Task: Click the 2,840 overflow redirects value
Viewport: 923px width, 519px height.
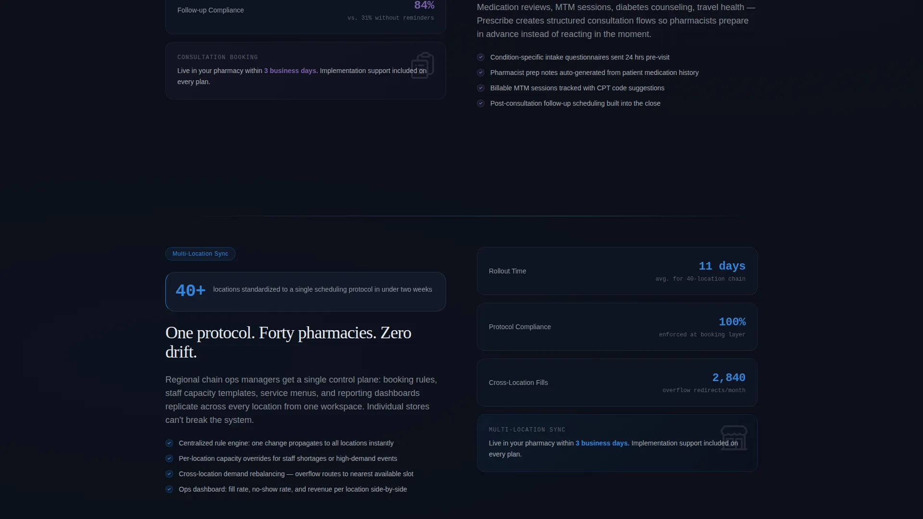Action: [x=729, y=378]
